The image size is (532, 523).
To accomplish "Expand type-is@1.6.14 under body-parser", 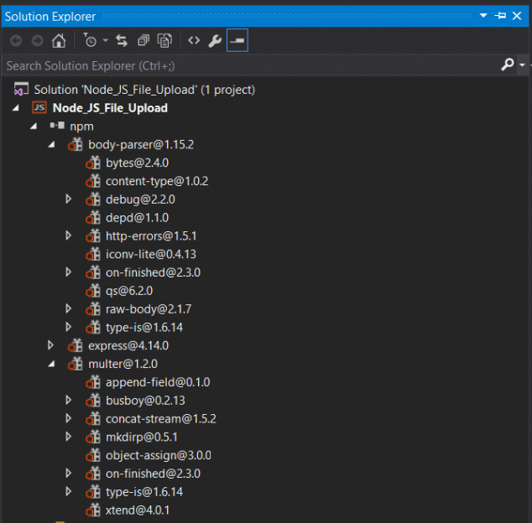I will (x=68, y=327).
